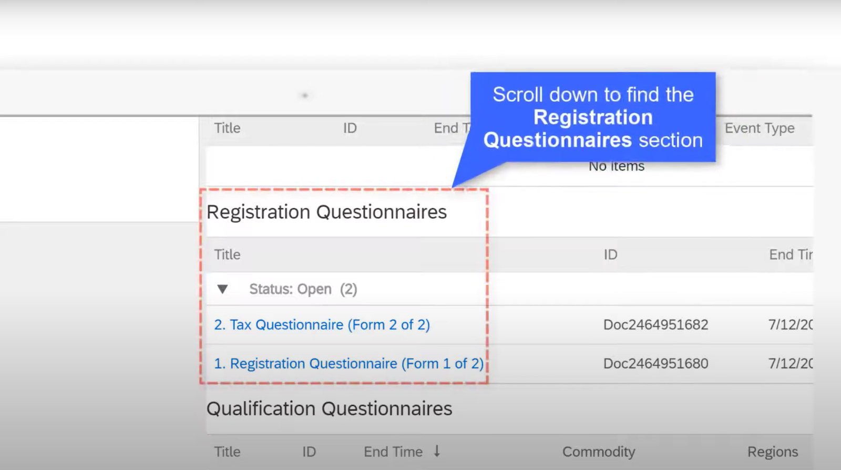Click Commodity column header in Qualification Questionnaires

598,452
